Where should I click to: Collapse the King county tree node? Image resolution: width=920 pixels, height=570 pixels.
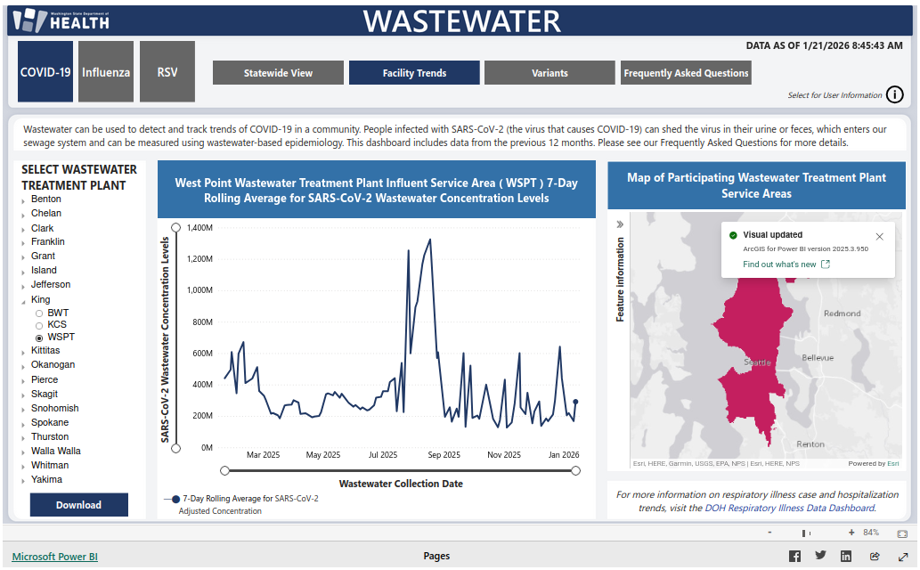[24, 301]
